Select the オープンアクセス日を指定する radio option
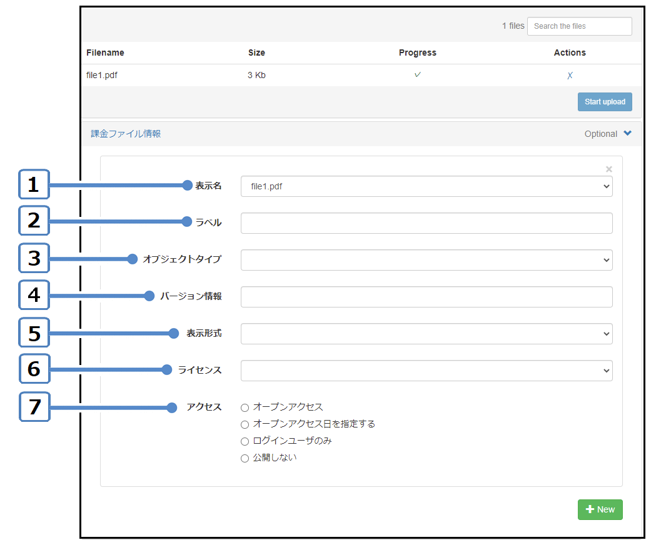The image size is (656, 540). pos(245,424)
